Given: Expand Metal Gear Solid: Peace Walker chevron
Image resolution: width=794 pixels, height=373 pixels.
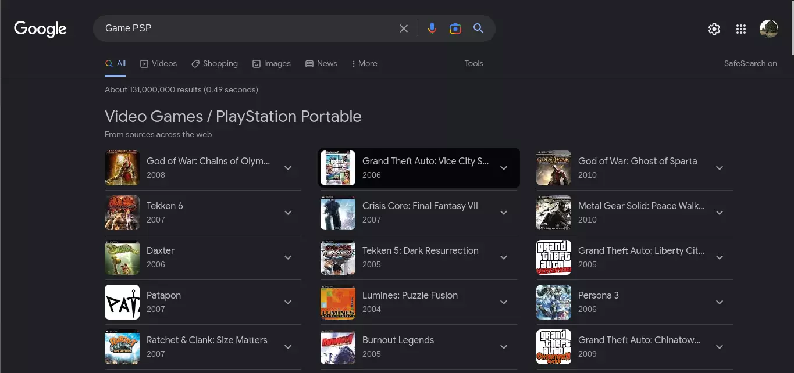Looking at the screenshot, I should 720,213.
